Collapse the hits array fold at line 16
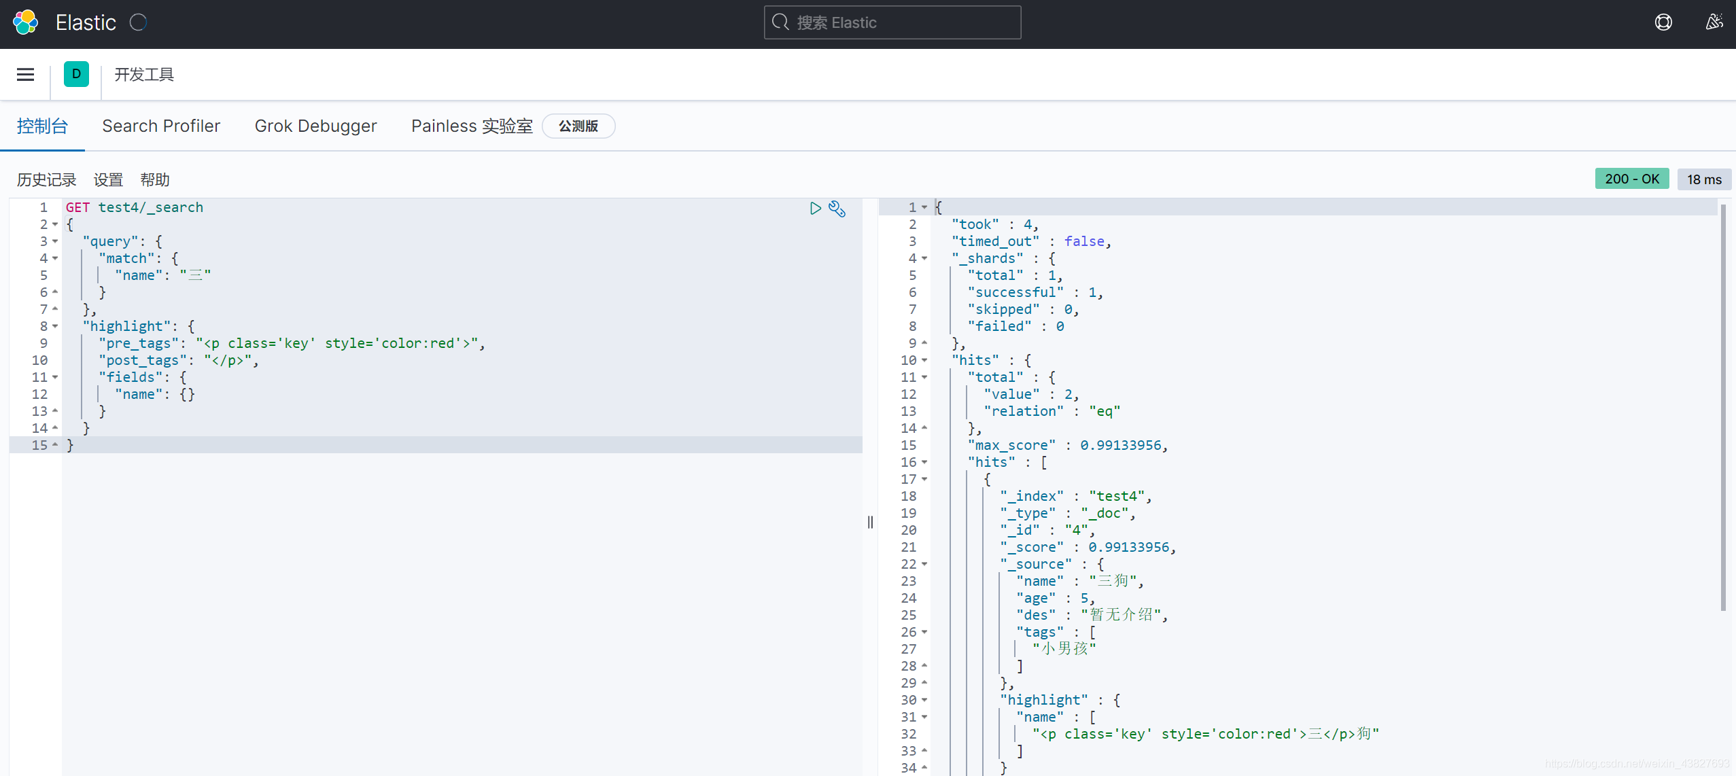1736x776 pixels. click(x=924, y=462)
